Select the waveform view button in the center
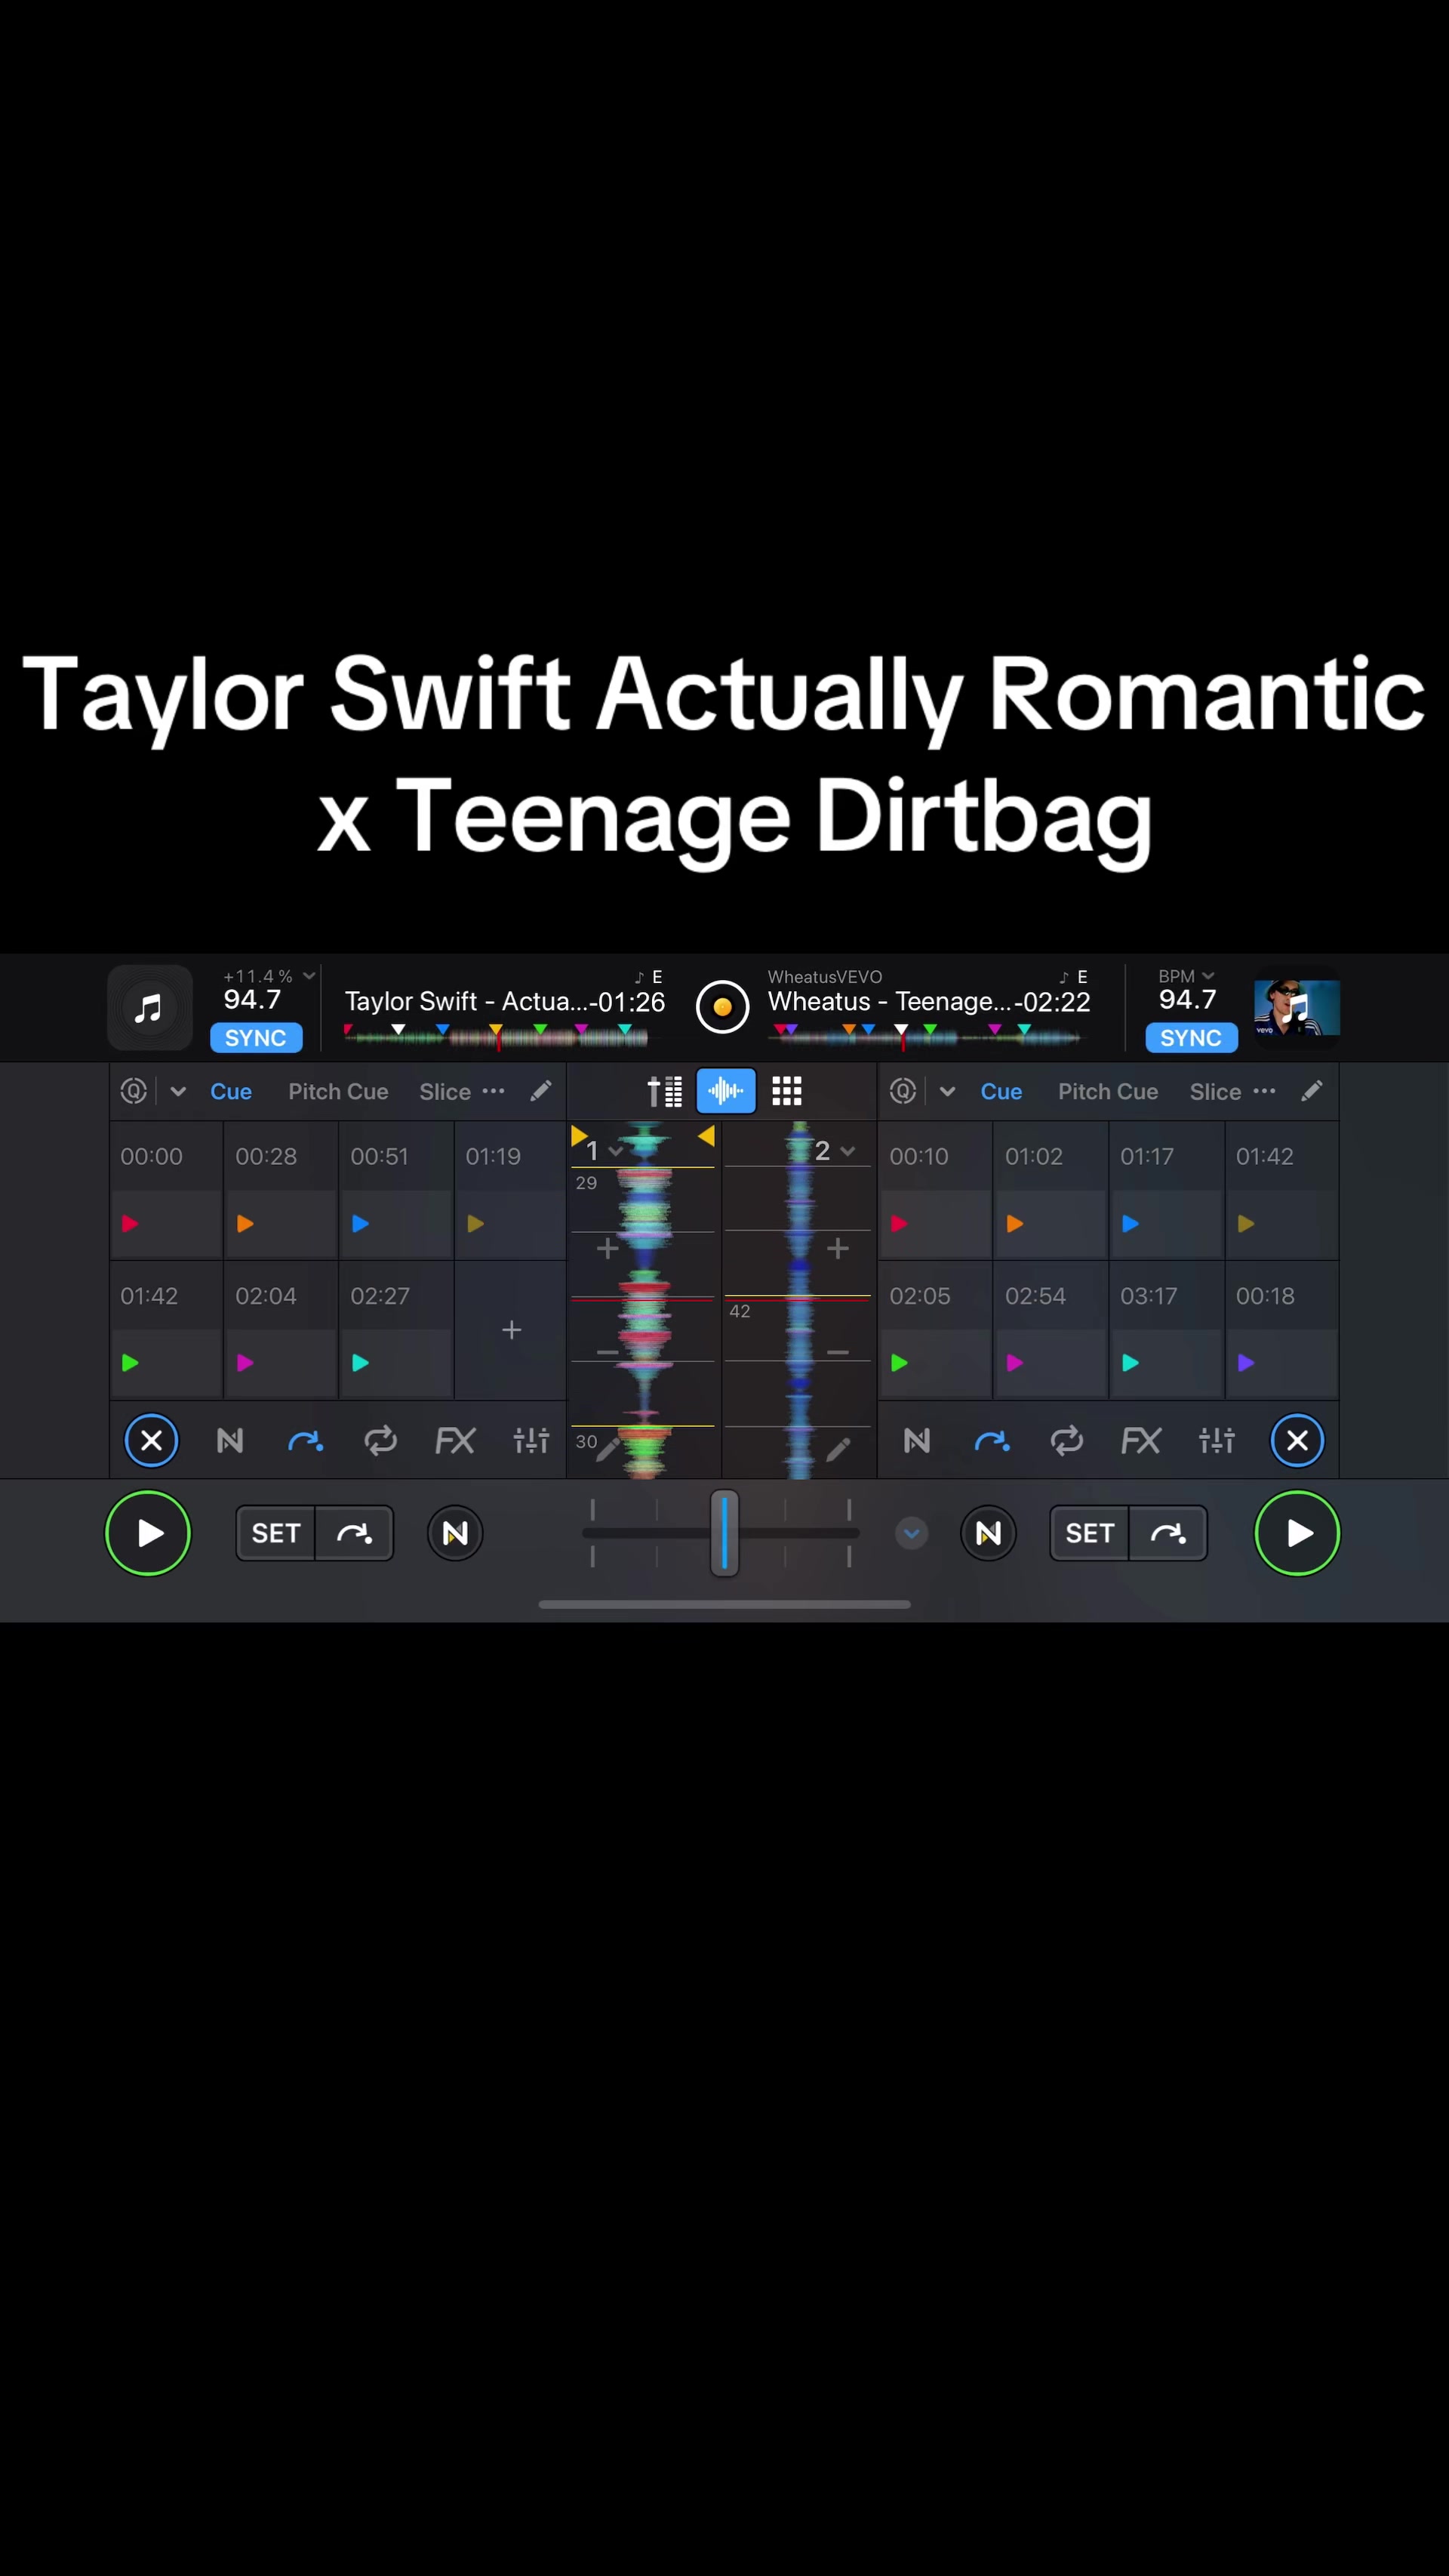Image resolution: width=1449 pixels, height=2576 pixels. pos(725,1091)
